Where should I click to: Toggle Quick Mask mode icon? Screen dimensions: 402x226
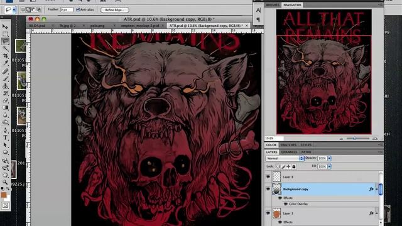[6, 205]
